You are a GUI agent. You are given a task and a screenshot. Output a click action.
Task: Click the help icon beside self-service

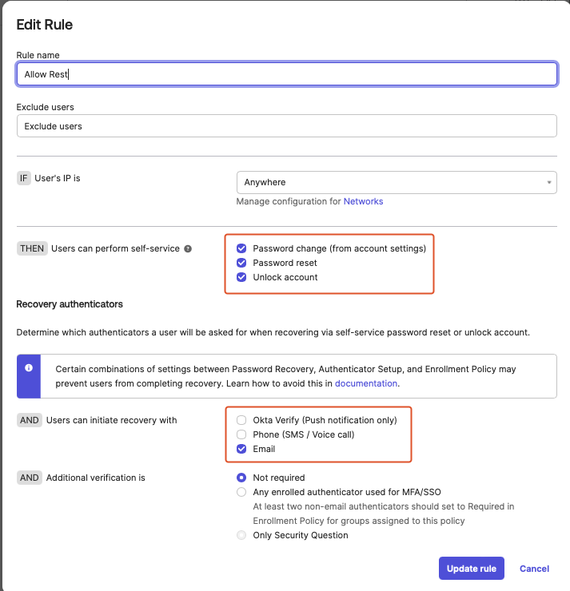point(188,248)
